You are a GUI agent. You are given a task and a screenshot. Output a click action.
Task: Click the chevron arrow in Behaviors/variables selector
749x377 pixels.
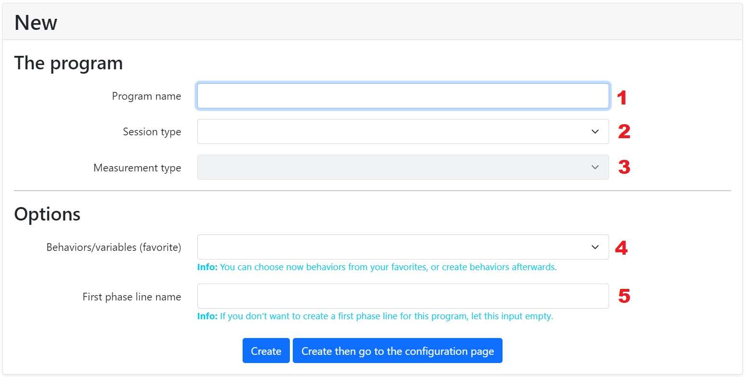[x=595, y=247]
